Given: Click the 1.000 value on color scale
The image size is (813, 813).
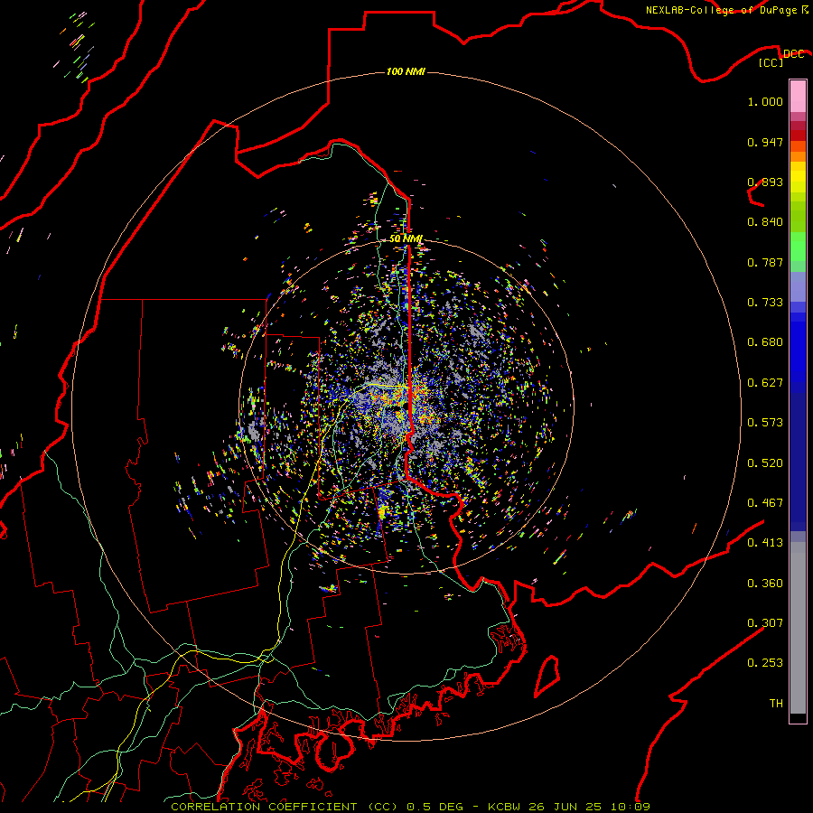Looking at the screenshot, I should [x=765, y=101].
